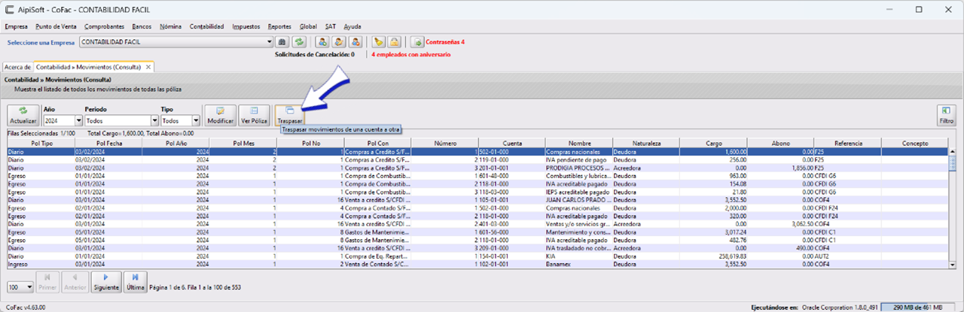Select the IEPS acreditable pagado row
Screen dimensions: 964x312
[477, 192]
